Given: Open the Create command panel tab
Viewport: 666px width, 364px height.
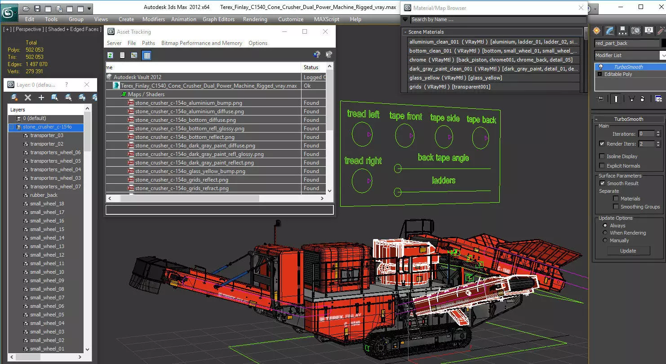Looking at the screenshot, I should pyautogui.click(x=596, y=31).
